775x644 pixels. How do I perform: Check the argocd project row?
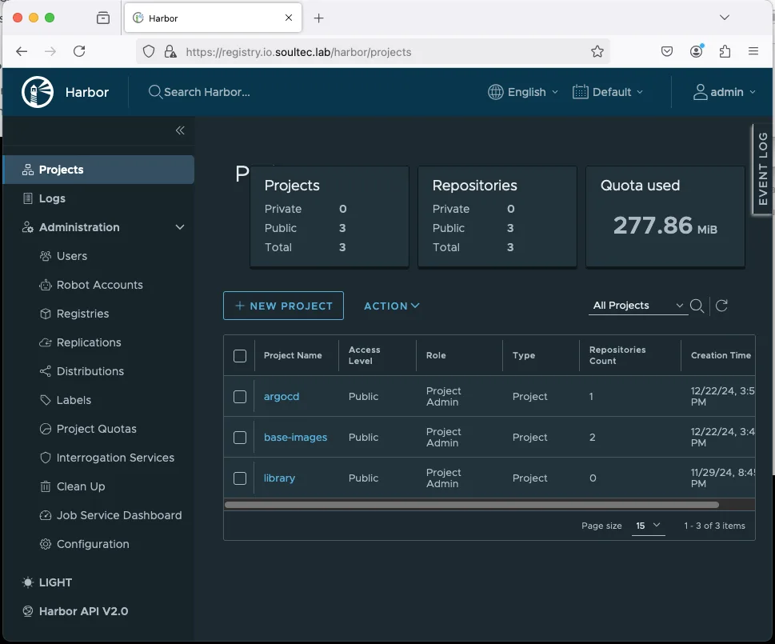(x=240, y=396)
